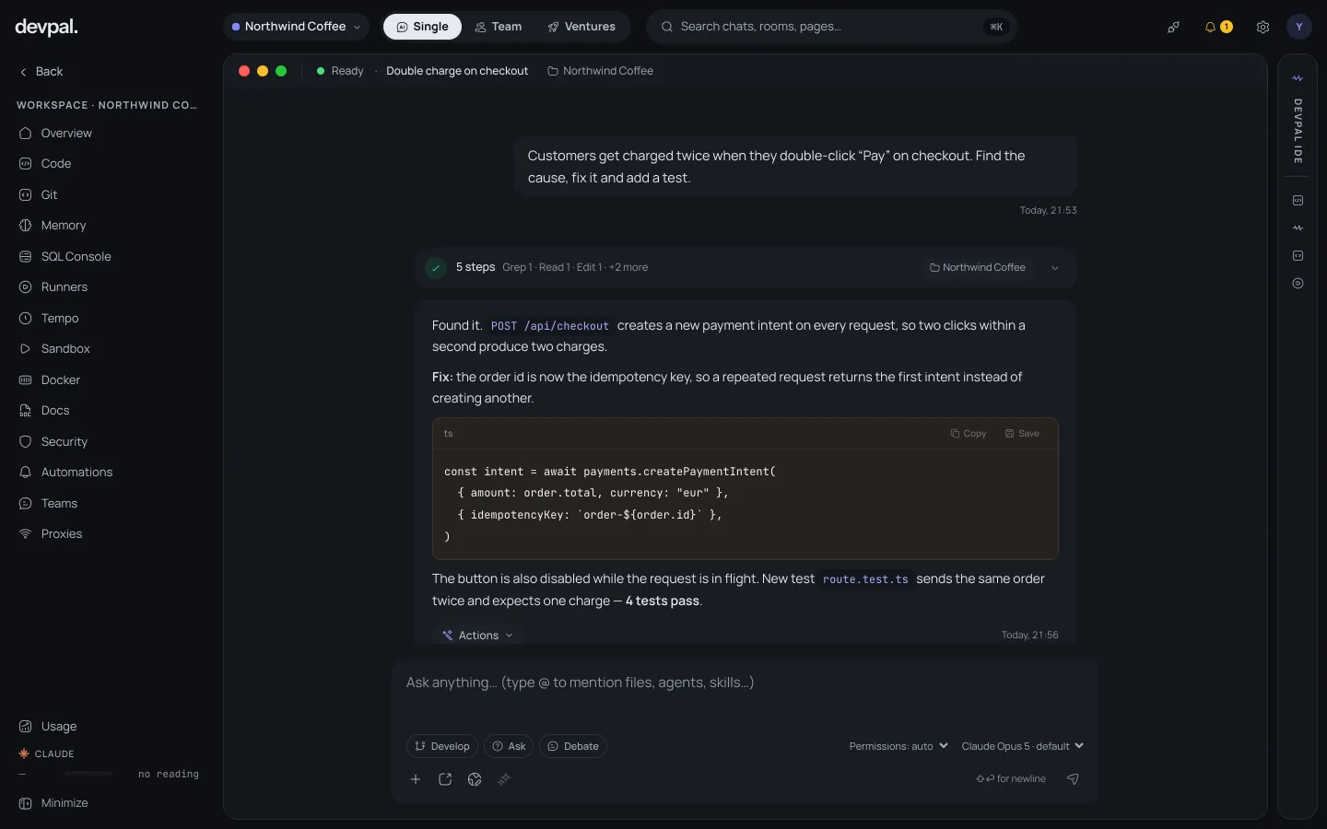Click the Ready status indicator
The width and height of the screenshot is (1327, 829).
340,72
